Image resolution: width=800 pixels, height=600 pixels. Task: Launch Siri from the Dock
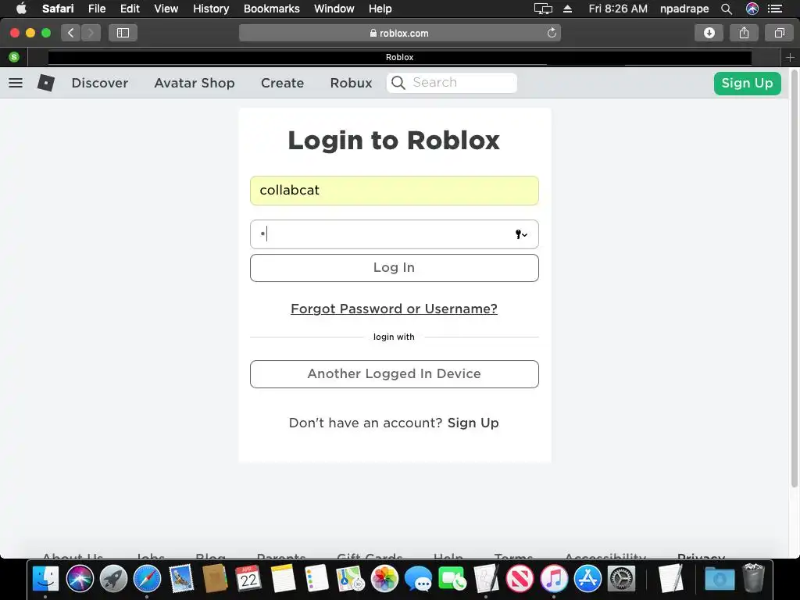(x=80, y=579)
